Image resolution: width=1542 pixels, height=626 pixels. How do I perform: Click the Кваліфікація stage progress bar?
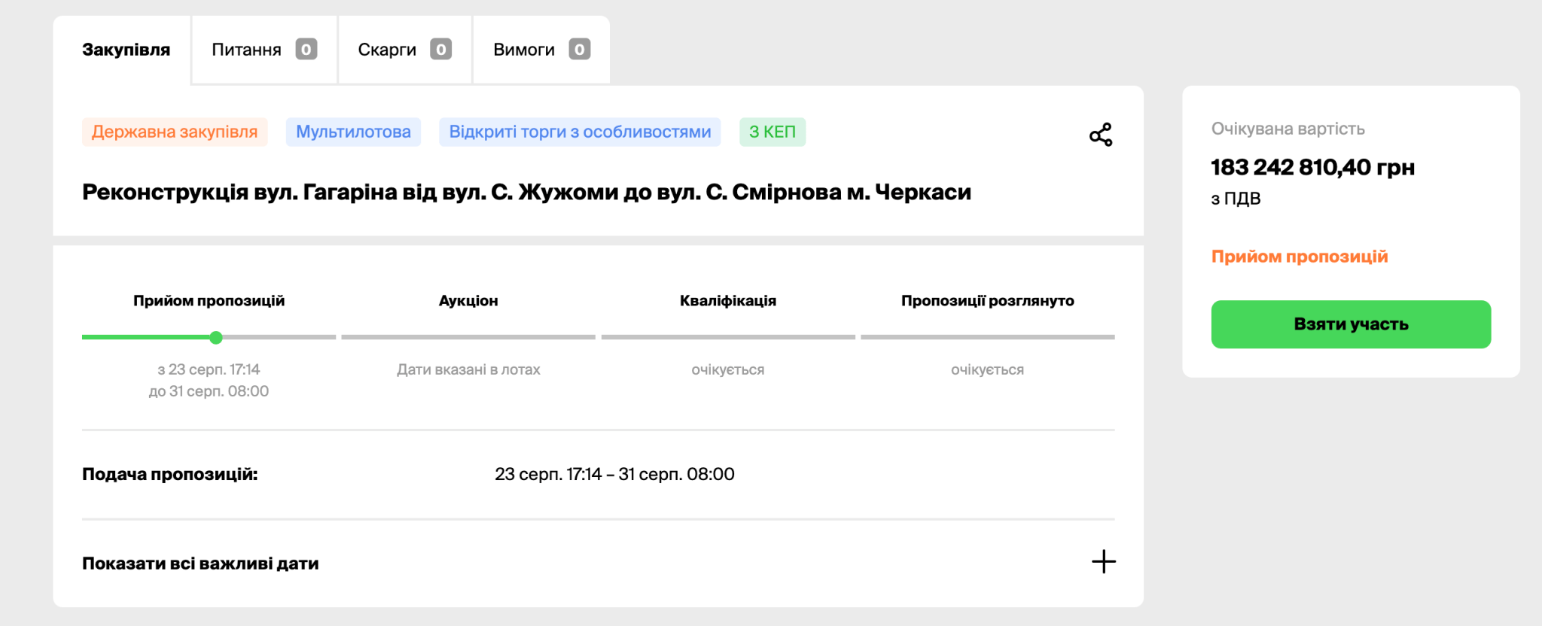coord(728,337)
